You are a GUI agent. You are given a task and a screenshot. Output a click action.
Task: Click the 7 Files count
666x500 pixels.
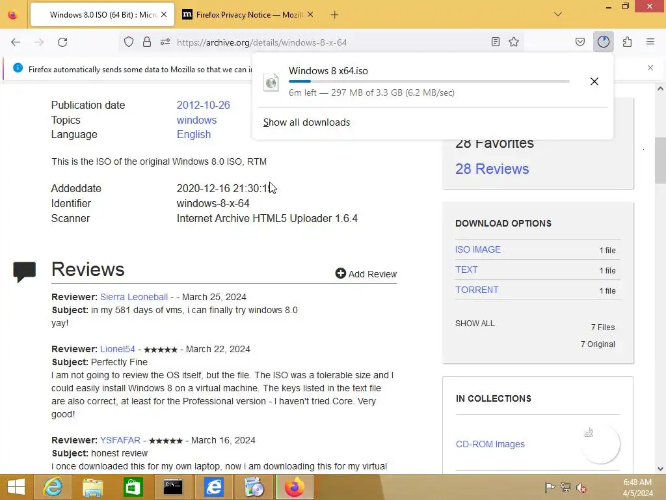(x=603, y=327)
